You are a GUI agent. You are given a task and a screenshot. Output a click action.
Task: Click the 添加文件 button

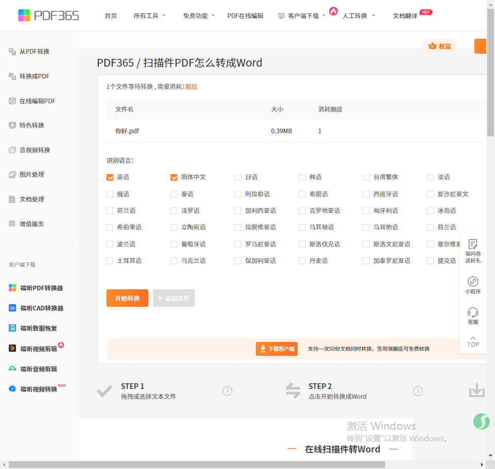tap(174, 298)
